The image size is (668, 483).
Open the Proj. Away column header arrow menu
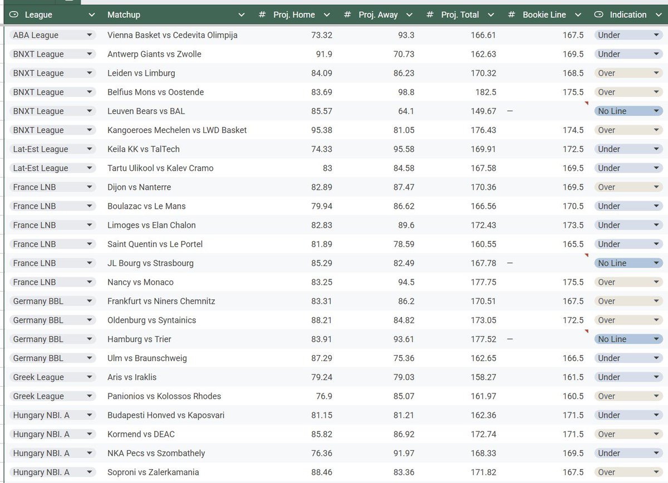tap(409, 15)
